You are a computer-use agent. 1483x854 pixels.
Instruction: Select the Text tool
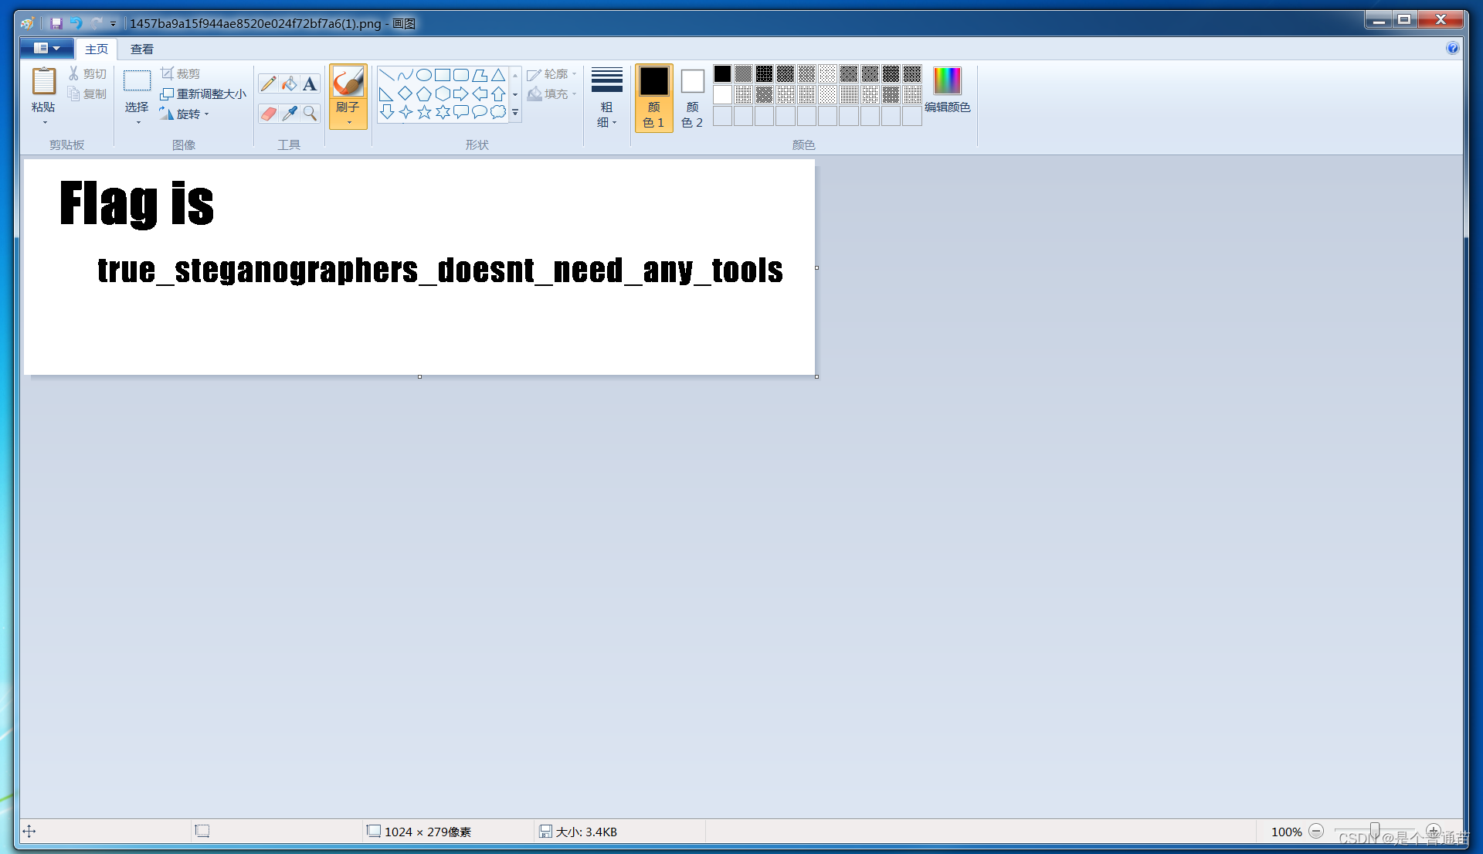pos(310,83)
